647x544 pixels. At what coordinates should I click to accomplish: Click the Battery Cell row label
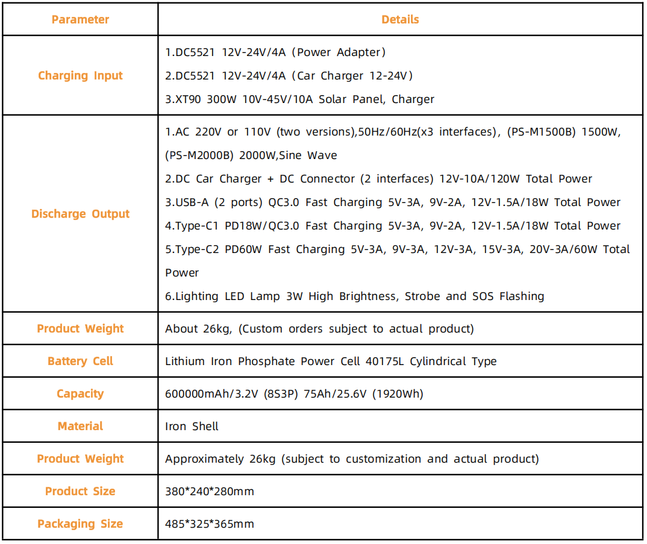click(80, 361)
